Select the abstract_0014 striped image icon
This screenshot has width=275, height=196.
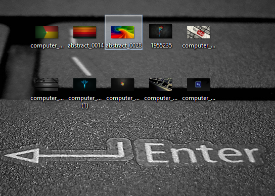pyautogui.click(x=85, y=32)
